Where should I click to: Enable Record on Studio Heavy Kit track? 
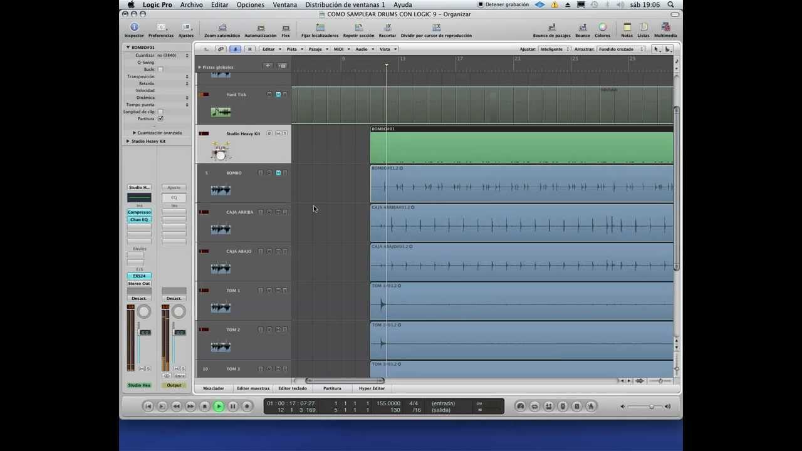pyautogui.click(x=269, y=133)
